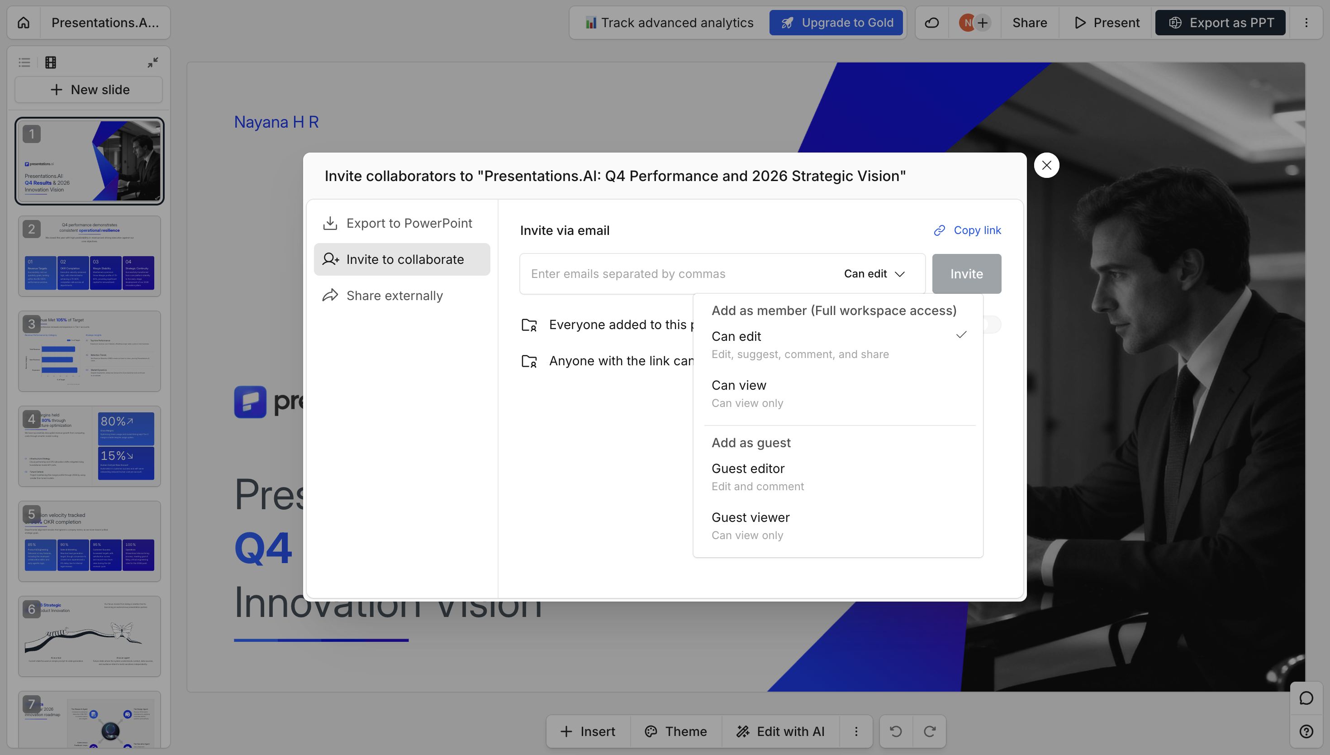
Task: Select Can view member permission
Action: (x=838, y=394)
